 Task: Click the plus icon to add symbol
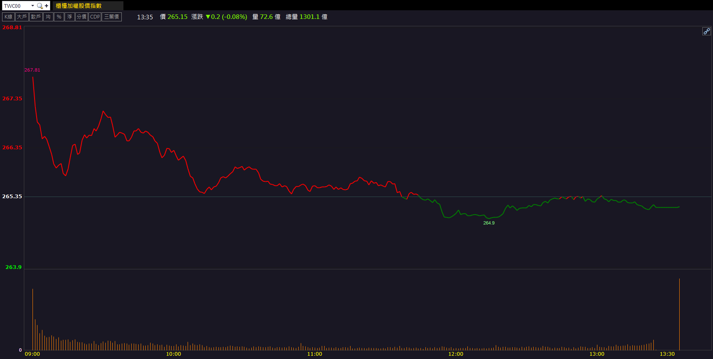point(46,6)
